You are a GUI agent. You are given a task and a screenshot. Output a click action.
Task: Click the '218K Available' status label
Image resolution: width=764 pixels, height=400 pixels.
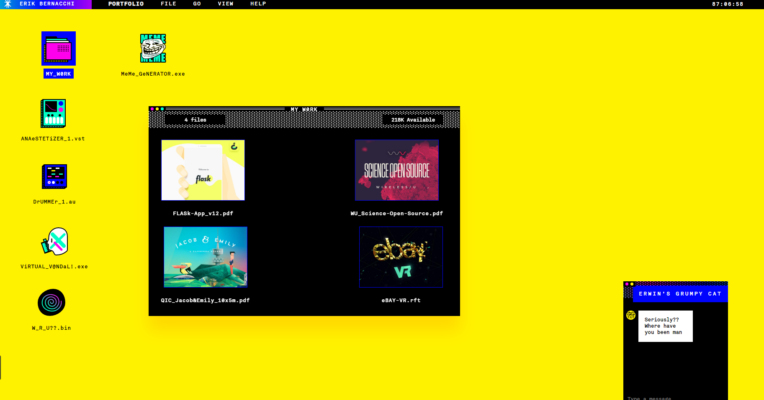[413, 120]
